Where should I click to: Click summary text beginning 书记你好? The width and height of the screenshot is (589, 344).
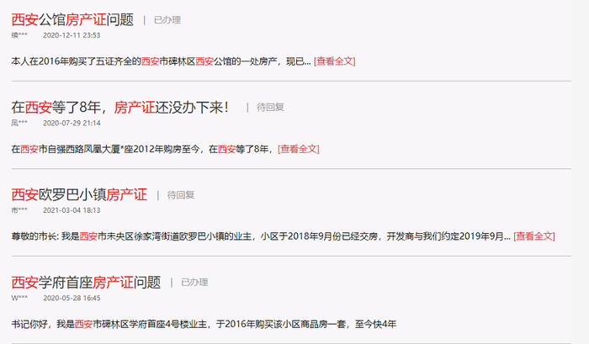point(204,324)
